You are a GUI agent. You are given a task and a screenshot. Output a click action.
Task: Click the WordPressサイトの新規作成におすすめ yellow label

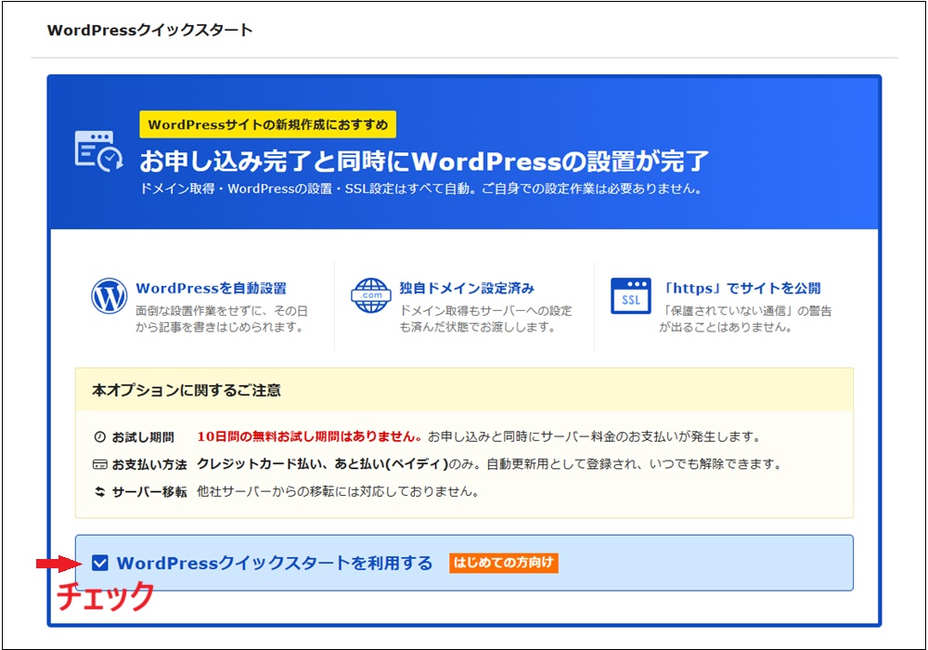(x=267, y=125)
